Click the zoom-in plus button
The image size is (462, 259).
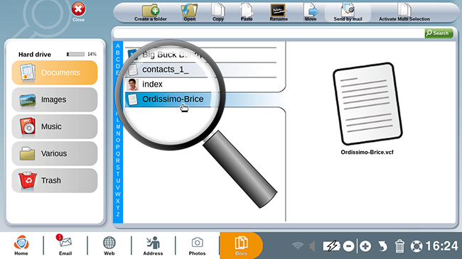(x=365, y=246)
